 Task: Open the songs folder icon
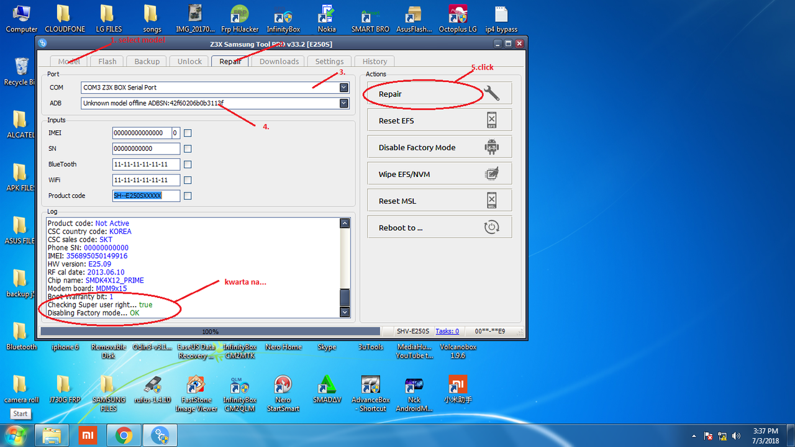pyautogui.click(x=152, y=19)
